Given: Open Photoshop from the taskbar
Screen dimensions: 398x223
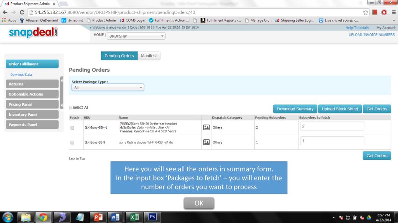Looking at the screenshot, I should (152, 217).
